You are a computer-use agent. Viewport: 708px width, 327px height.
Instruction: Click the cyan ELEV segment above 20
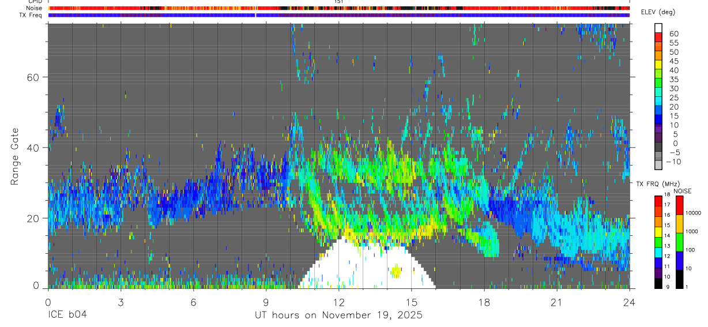658,100
